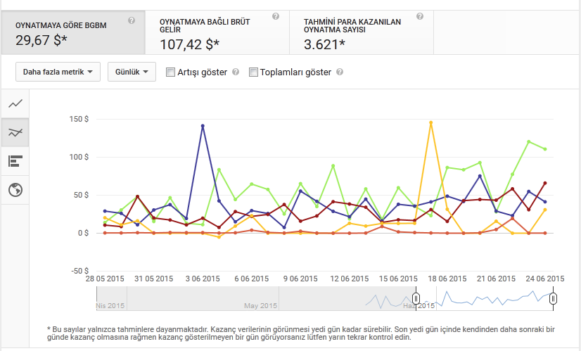The width and height of the screenshot is (581, 351).
Task: Click the help icon beside Toplamları göster
Action: click(340, 72)
